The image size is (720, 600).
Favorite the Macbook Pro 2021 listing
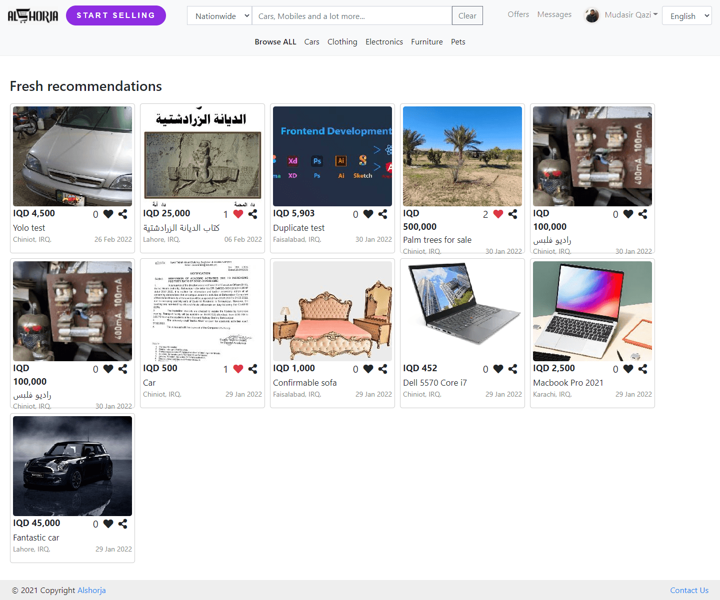628,369
